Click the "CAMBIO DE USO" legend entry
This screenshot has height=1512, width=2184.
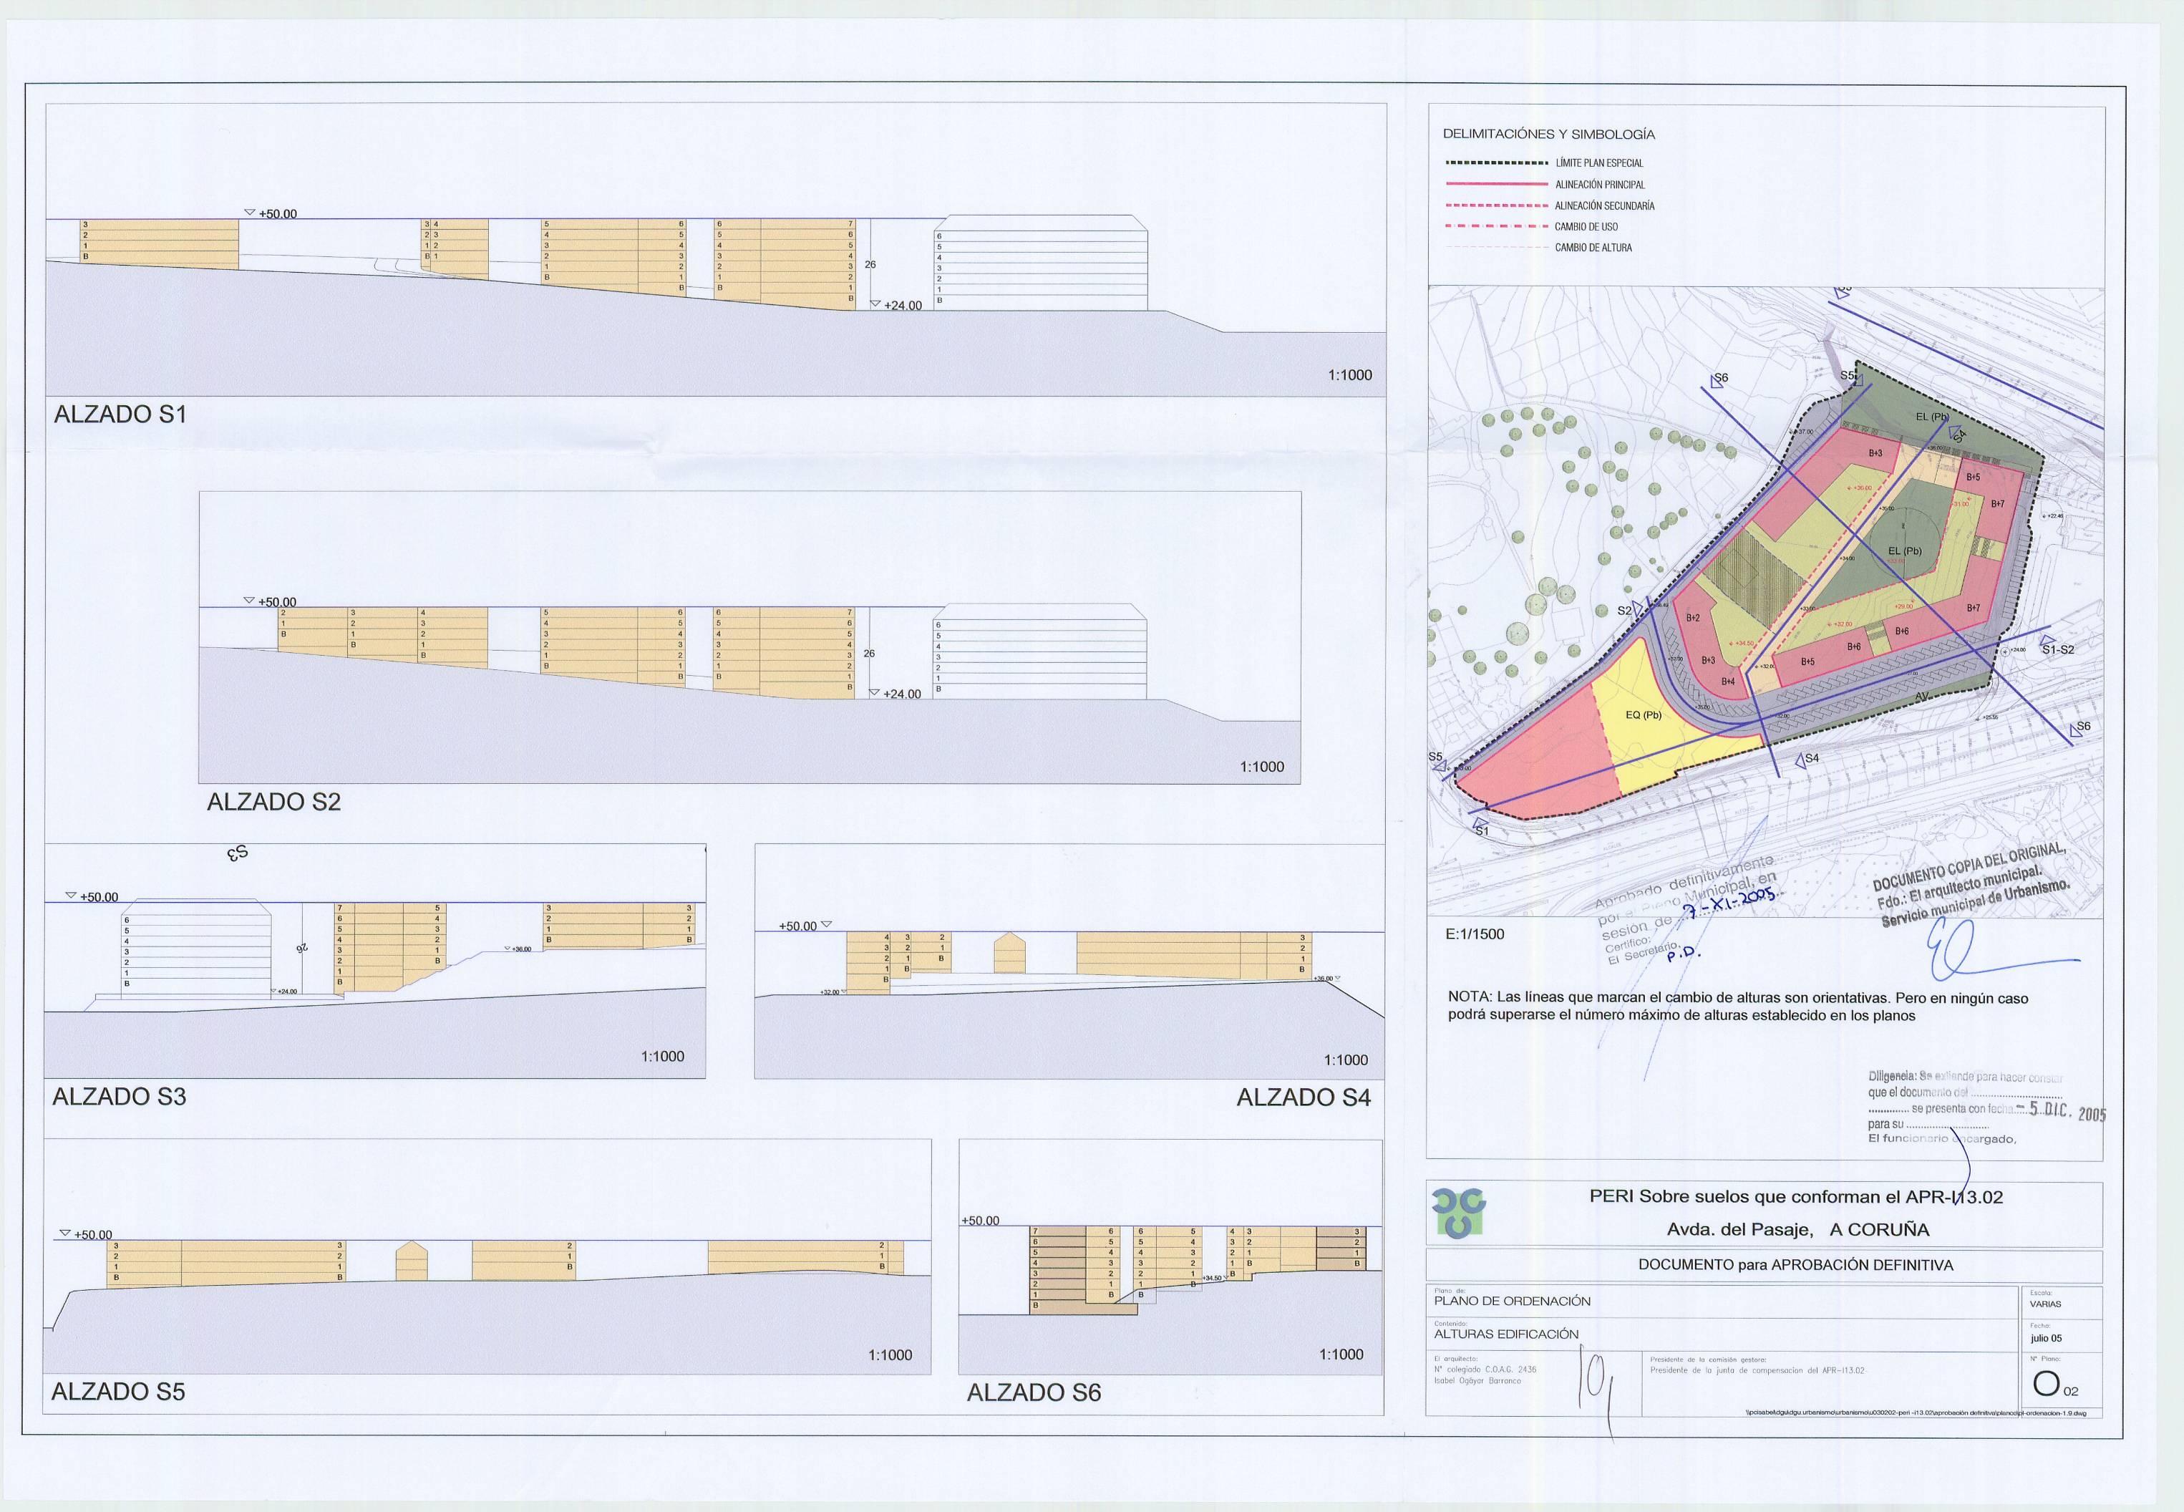point(1586,226)
